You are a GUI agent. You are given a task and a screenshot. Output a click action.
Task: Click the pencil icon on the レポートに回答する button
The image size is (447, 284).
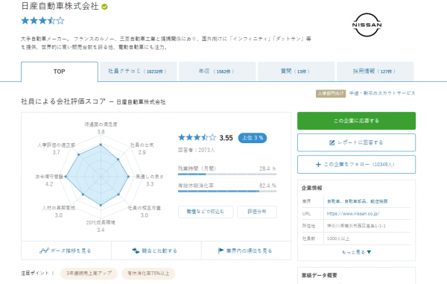(332, 142)
